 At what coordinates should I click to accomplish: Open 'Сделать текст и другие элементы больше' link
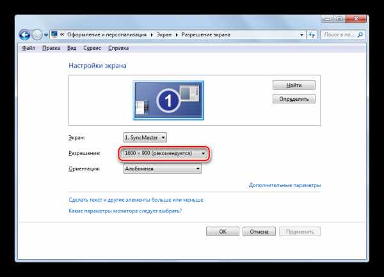click(136, 200)
